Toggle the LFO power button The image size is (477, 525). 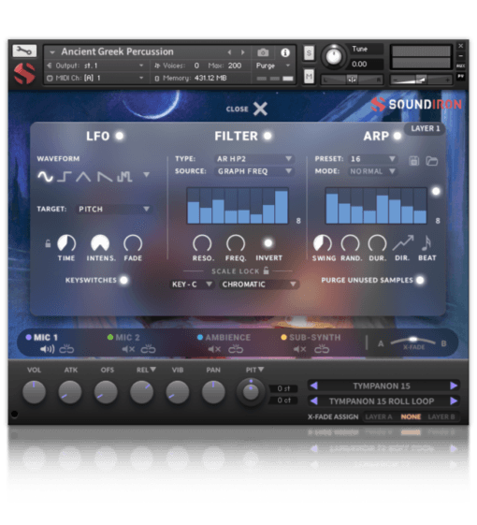point(120,136)
